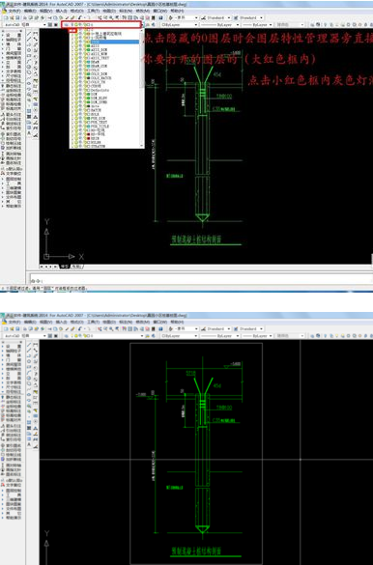Click the Text tool icon in upper draw toolbar
This screenshot has height=565, width=373.
(x=30, y=133)
